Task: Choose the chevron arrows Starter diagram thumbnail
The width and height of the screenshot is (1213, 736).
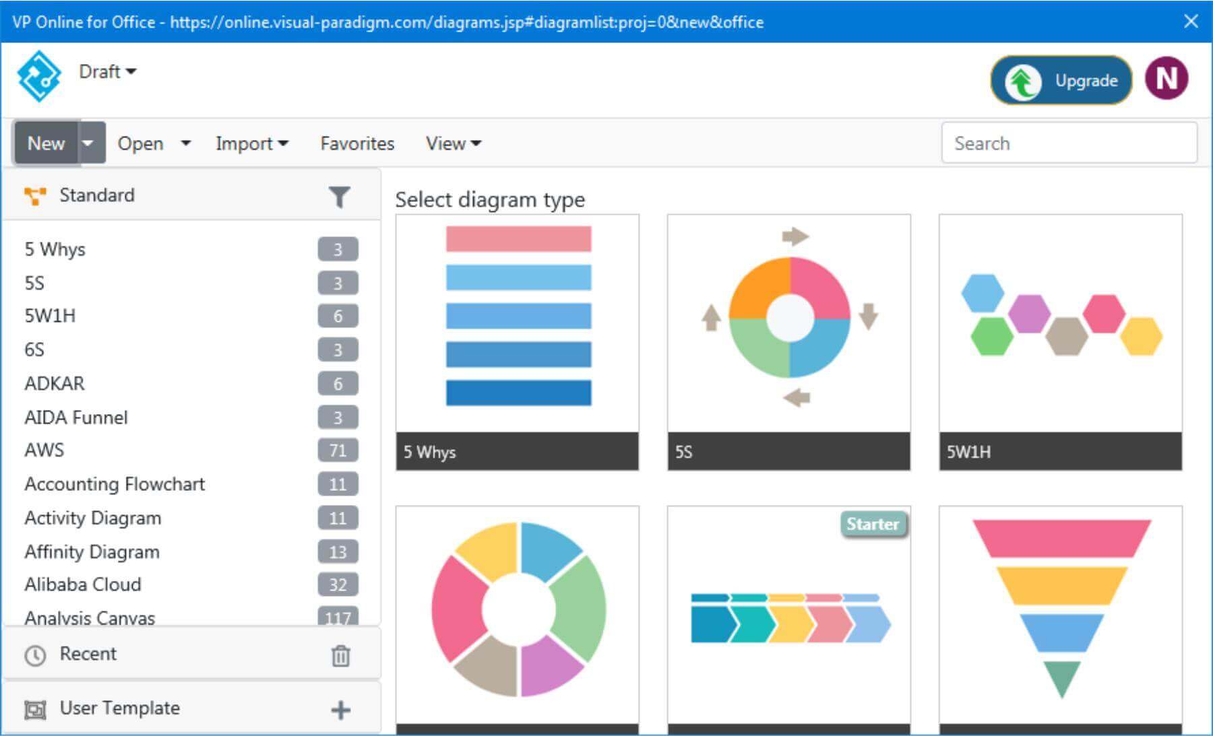Action: point(789,615)
